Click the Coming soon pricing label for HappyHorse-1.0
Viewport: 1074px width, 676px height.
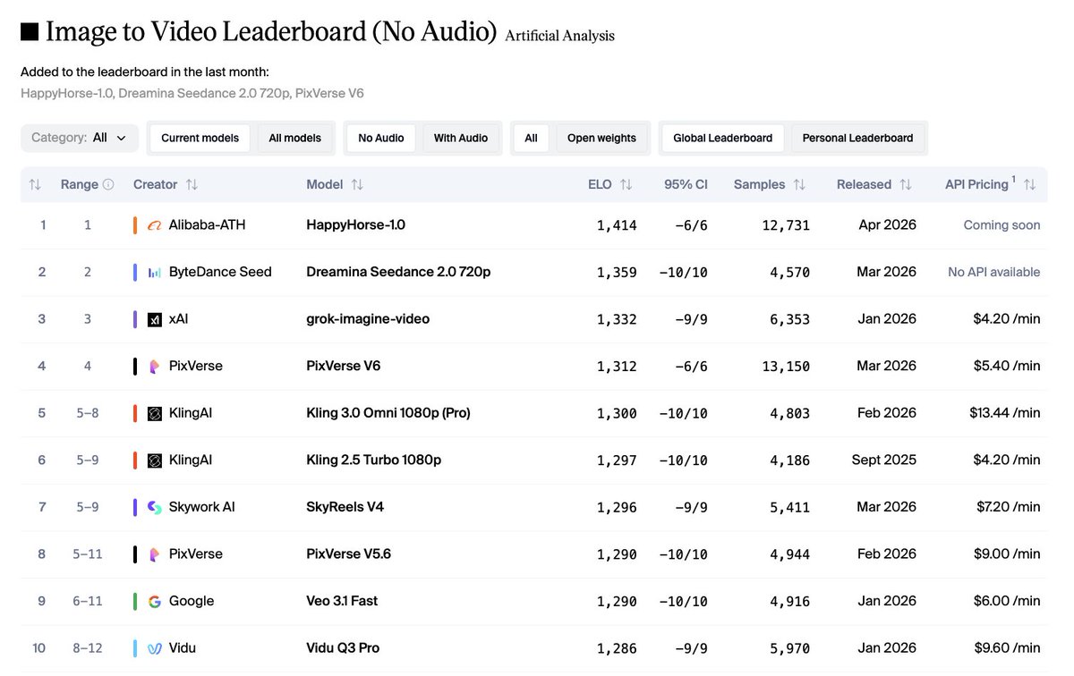1001,224
